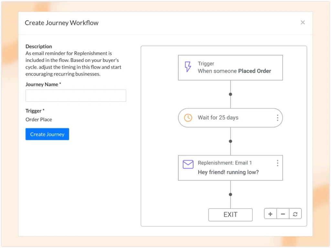Click the lightning bolt Trigger icon

tap(188, 67)
